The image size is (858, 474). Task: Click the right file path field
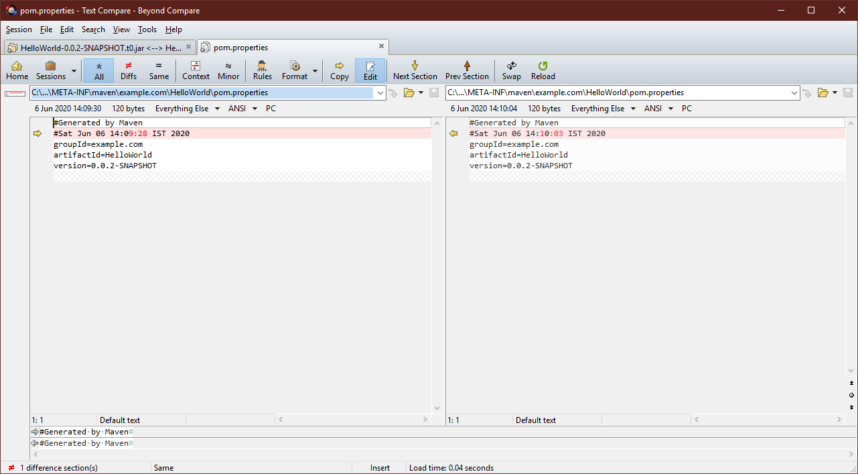pos(618,93)
